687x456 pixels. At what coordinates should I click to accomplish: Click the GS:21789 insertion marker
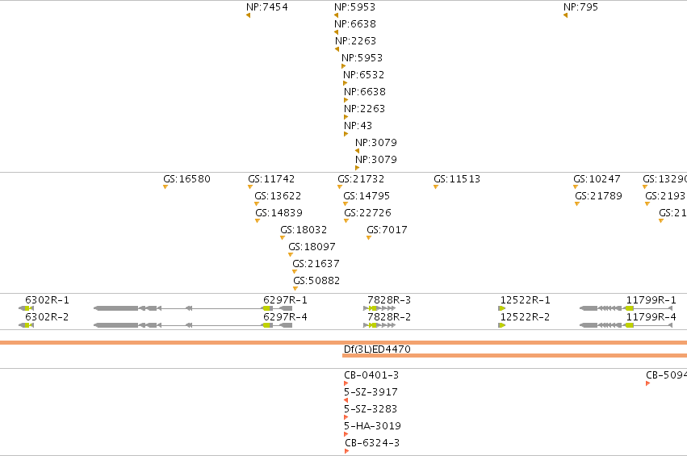577,204
